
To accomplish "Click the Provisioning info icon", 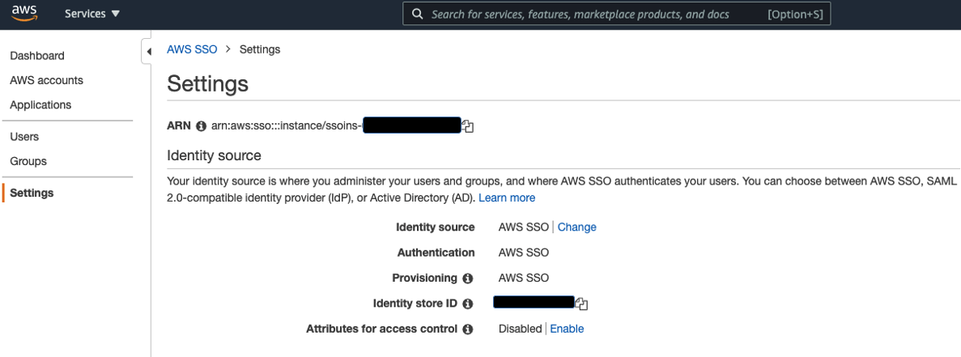I will (467, 278).
